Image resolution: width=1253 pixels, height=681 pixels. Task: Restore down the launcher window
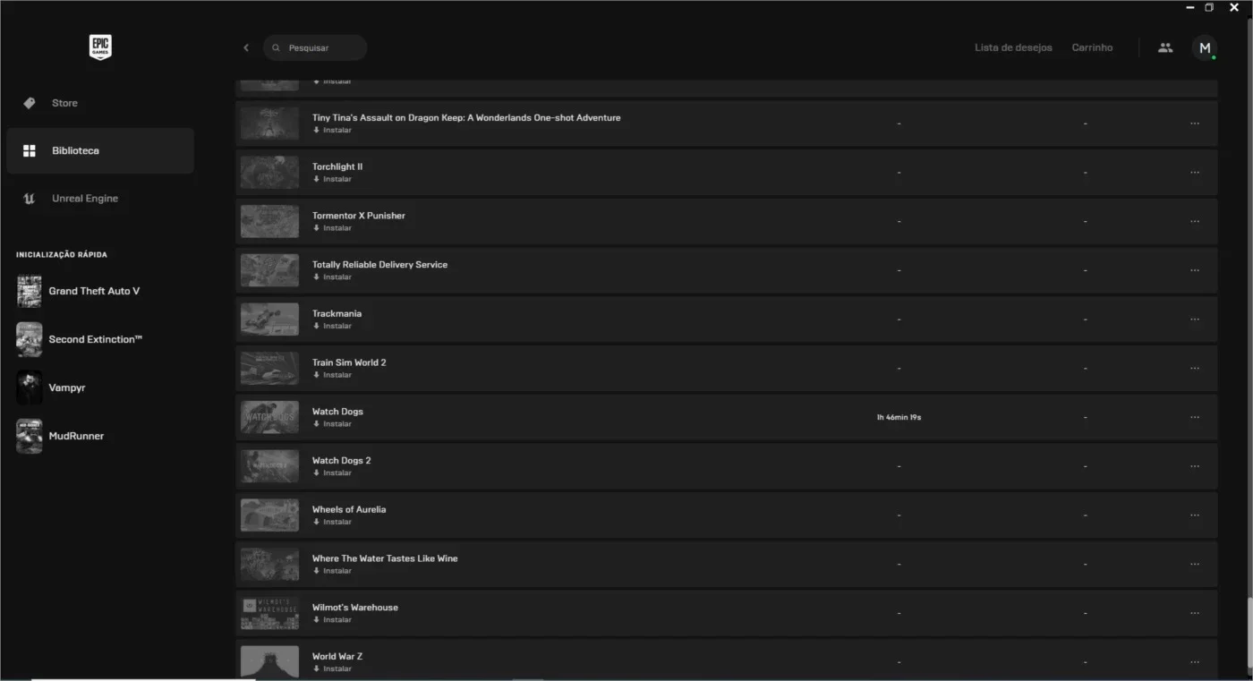(1209, 7)
